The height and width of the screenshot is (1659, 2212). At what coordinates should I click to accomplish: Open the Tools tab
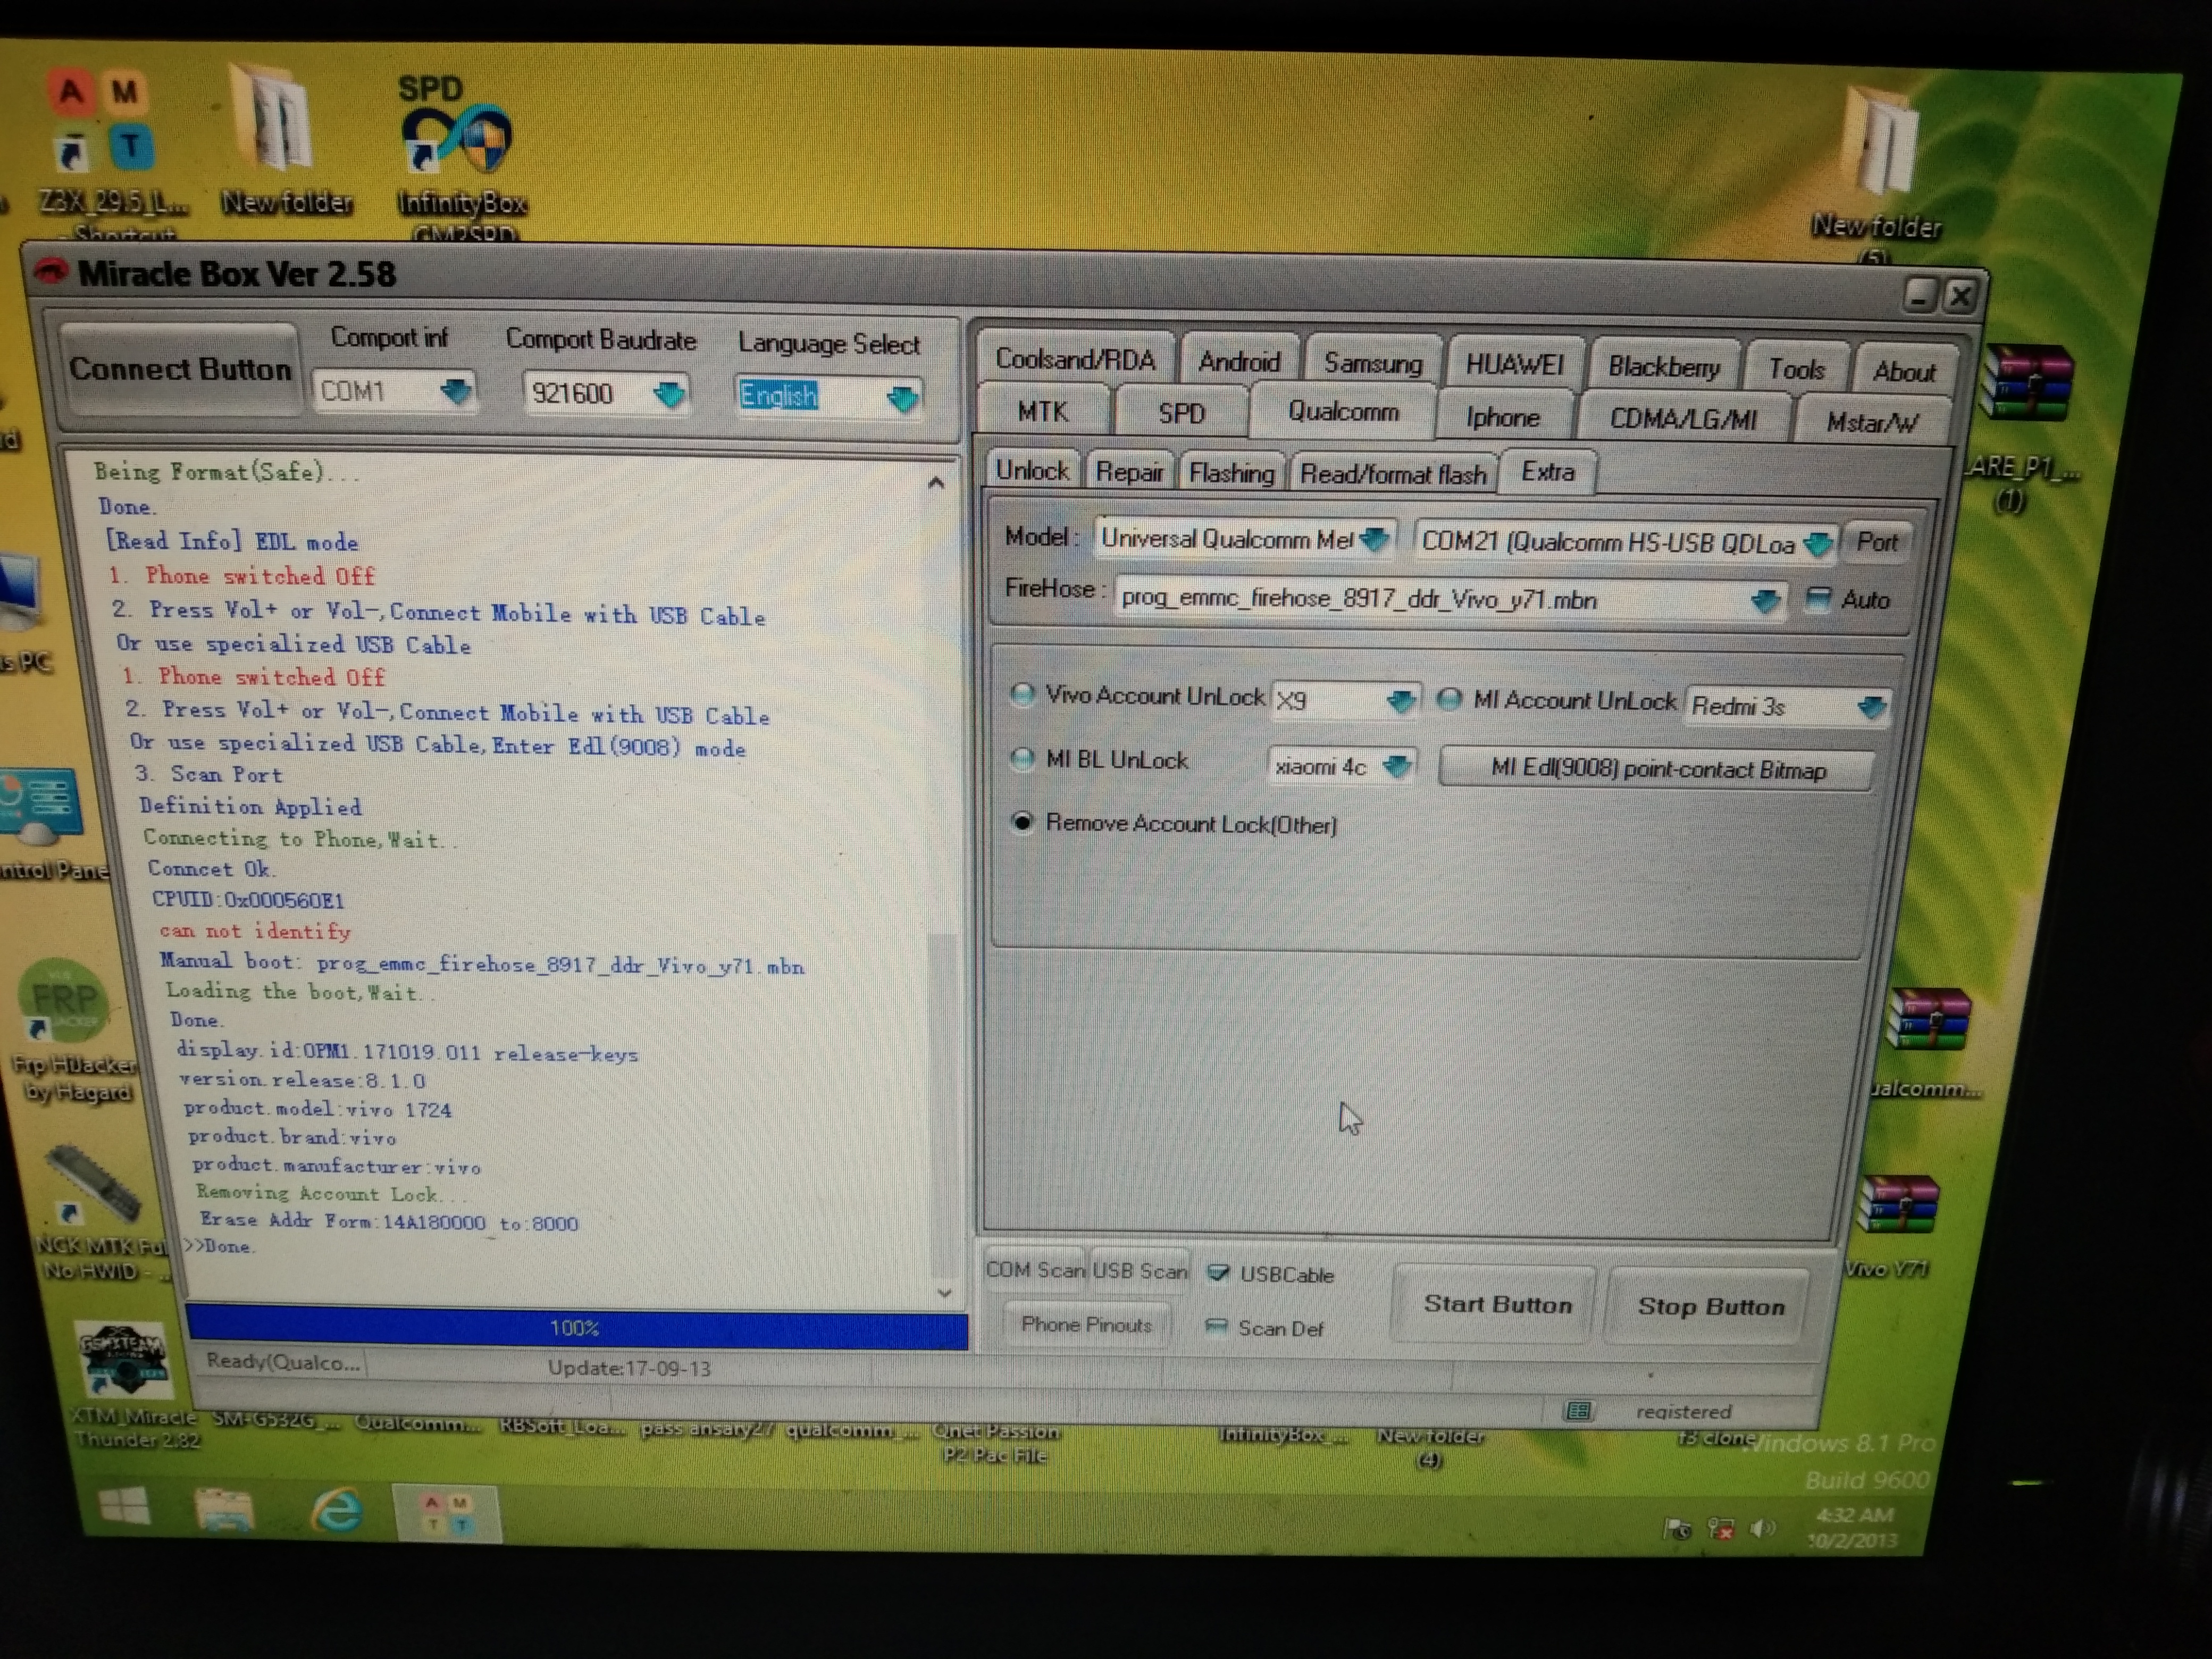[1796, 370]
